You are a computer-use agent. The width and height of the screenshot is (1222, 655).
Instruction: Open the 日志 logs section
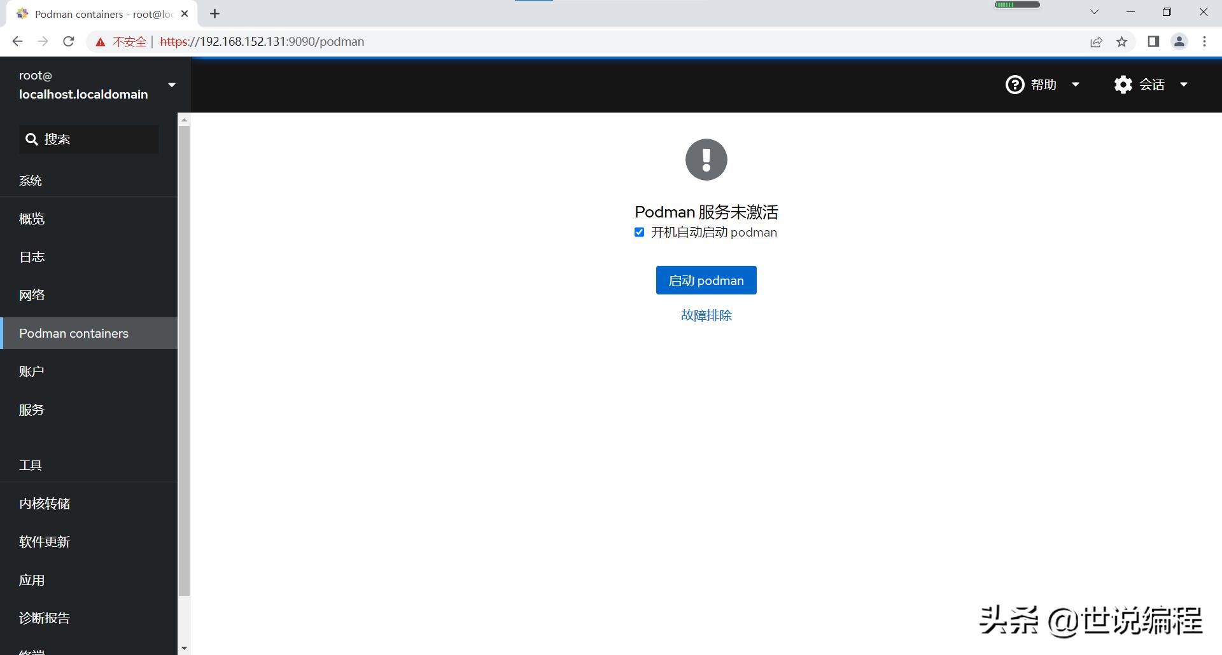(32, 256)
